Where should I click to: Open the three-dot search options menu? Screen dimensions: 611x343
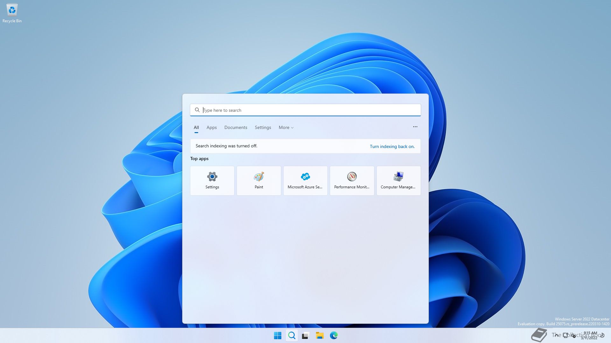pos(415,127)
